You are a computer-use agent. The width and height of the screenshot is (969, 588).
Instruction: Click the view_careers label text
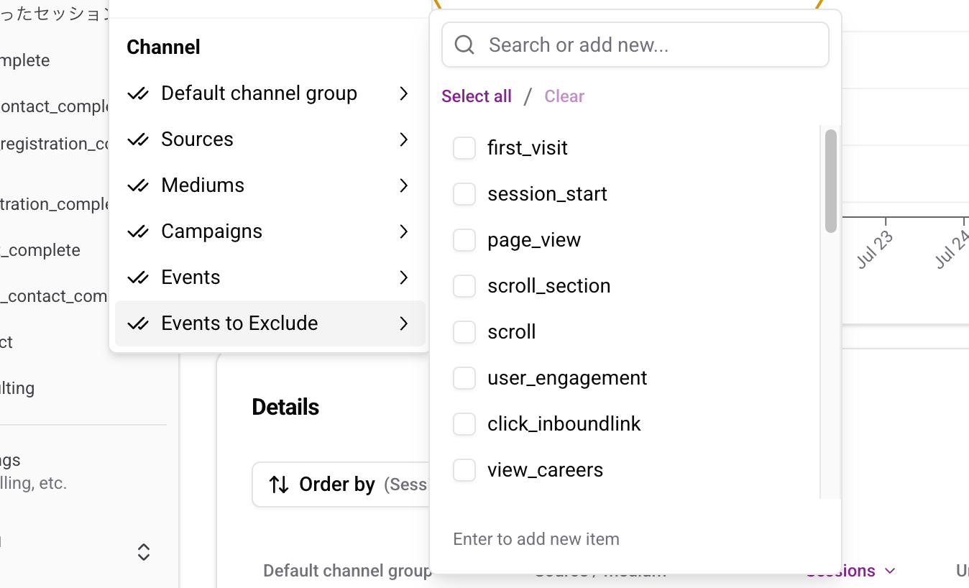546,470
